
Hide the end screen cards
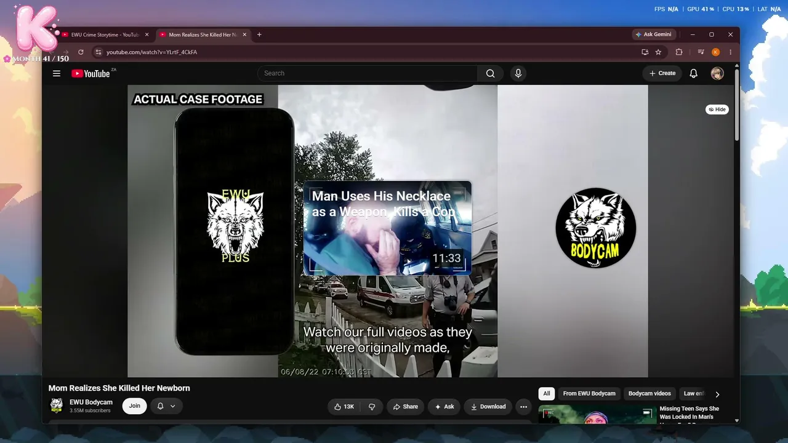click(717, 110)
